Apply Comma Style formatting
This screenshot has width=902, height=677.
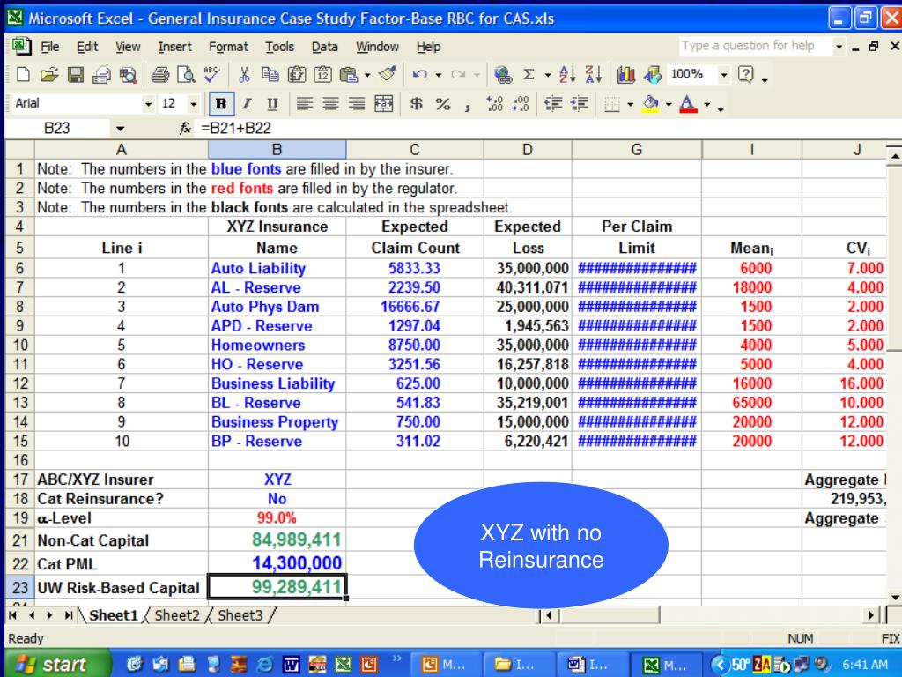tap(468, 105)
